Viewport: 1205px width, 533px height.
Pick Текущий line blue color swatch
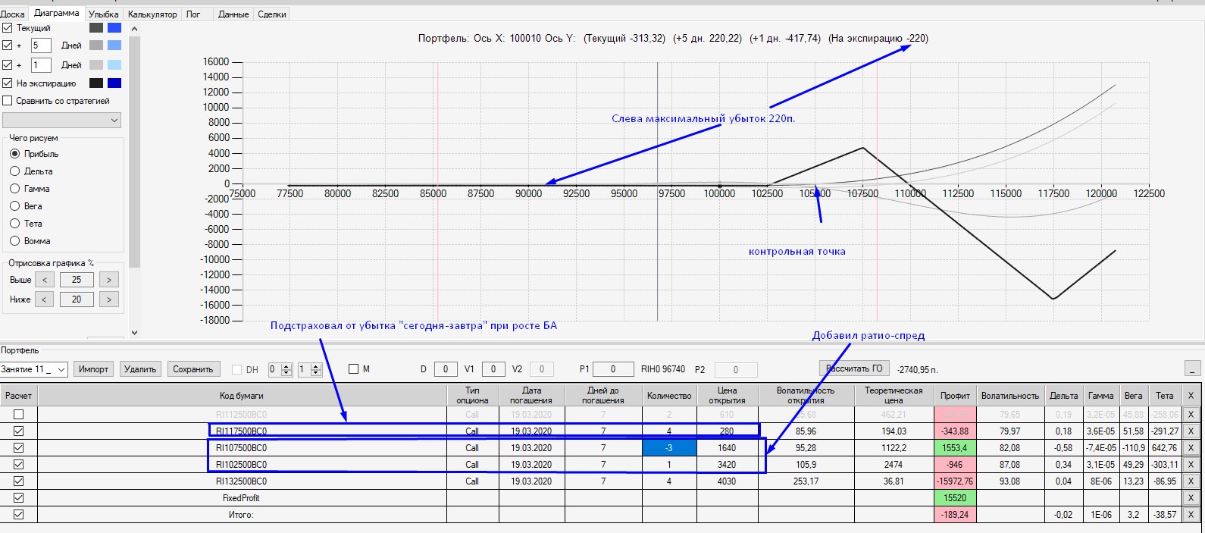(114, 28)
